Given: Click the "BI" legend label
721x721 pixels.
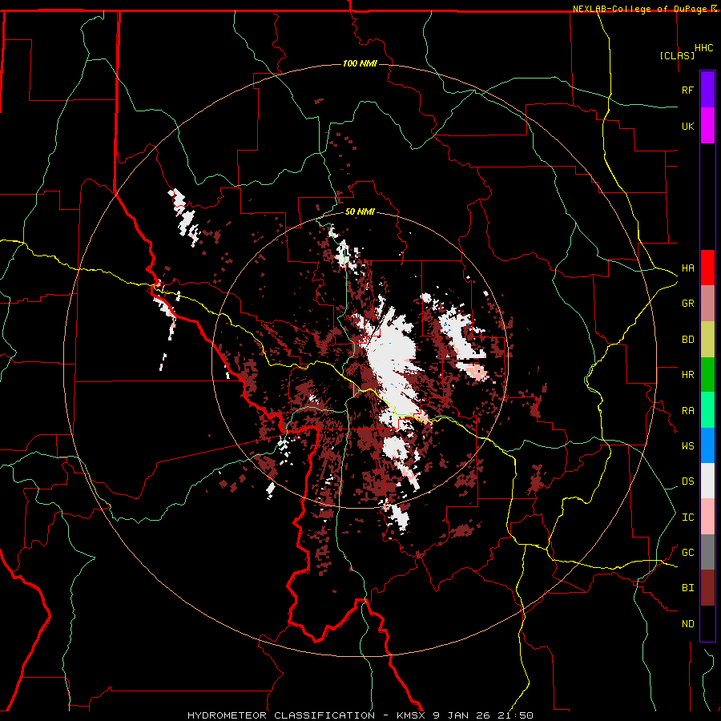Looking at the screenshot, I should (x=687, y=588).
